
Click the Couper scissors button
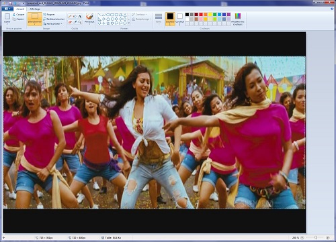(18, 14)
